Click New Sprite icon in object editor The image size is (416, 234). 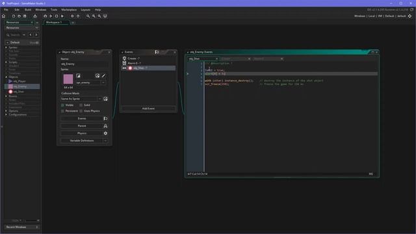click(x=78, y=75)
